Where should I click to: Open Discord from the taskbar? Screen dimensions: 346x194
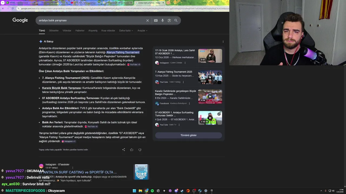point(176,191)
